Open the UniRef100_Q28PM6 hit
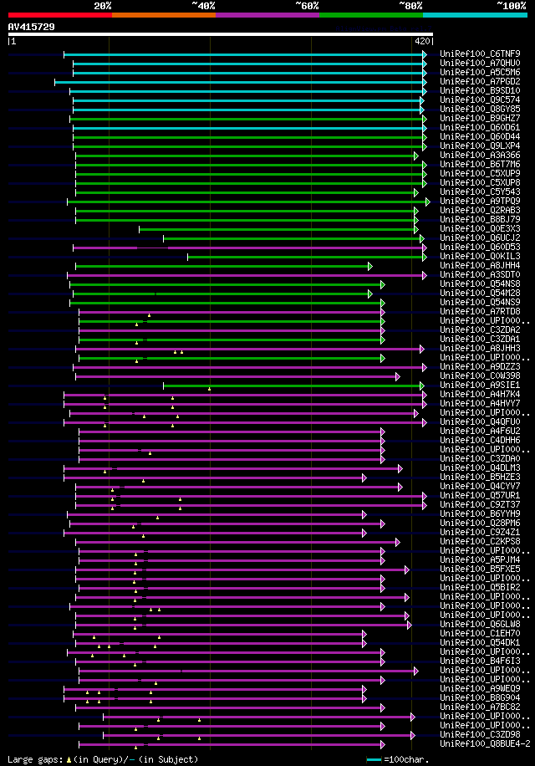This screenshot has height=766, width=535. [481, 523]
